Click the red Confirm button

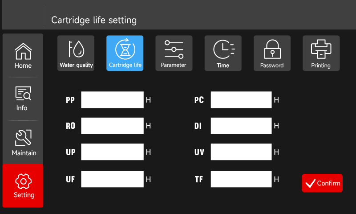[322, 183]
